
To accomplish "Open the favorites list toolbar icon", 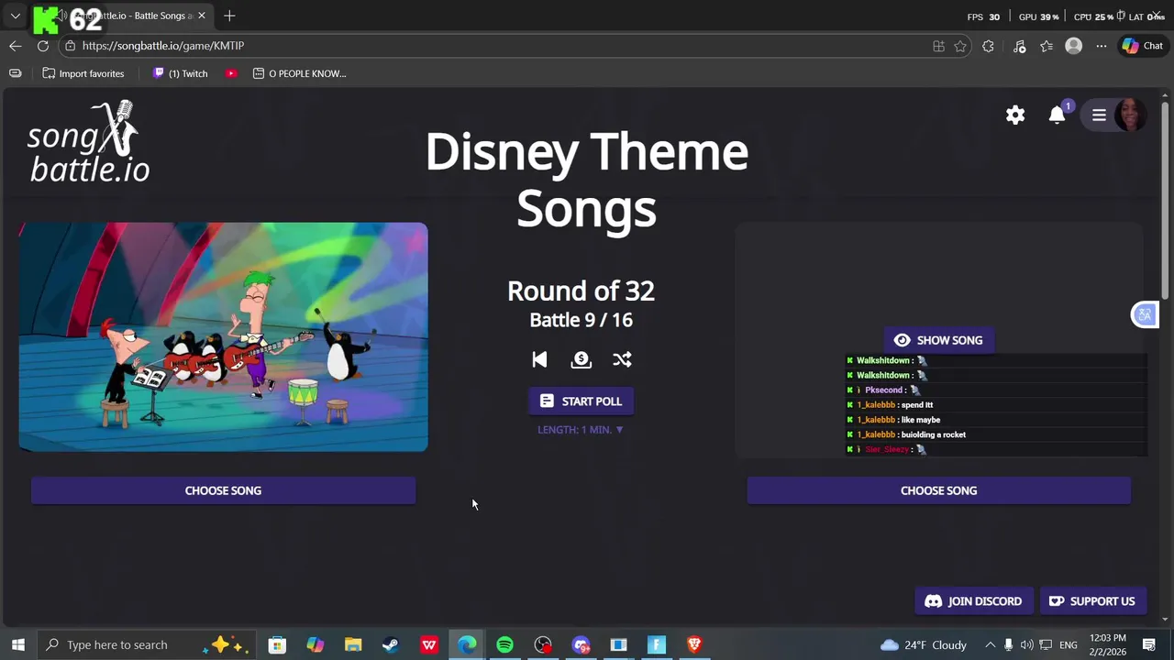I will coord(1047,46).
